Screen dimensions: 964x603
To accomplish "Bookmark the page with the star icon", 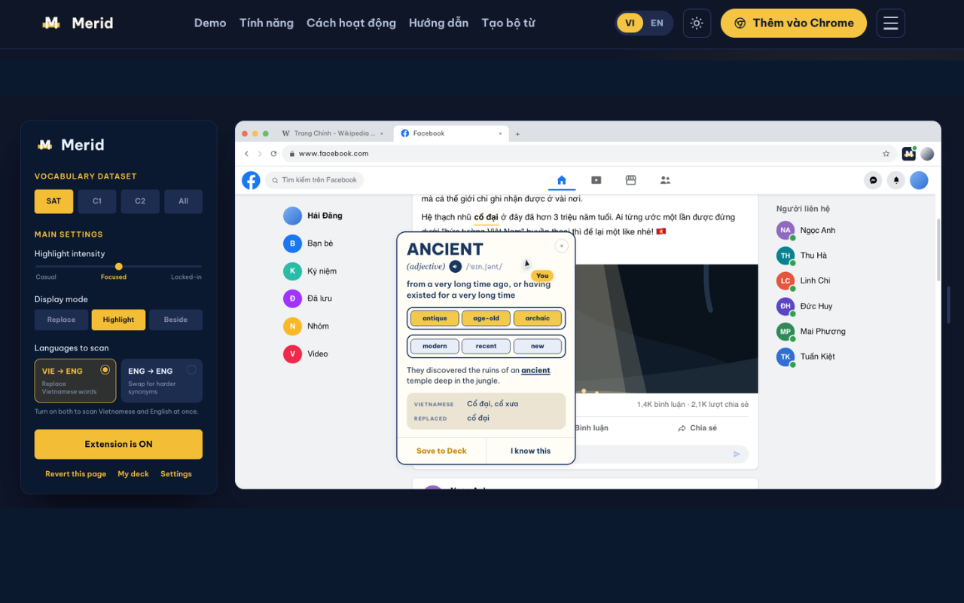I will pyautogui.click(x=886, y=154).
